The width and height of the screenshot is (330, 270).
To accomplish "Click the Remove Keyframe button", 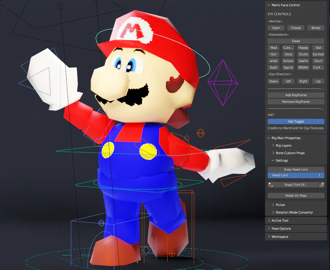I will pyautogui.click(x=296, y=102).
